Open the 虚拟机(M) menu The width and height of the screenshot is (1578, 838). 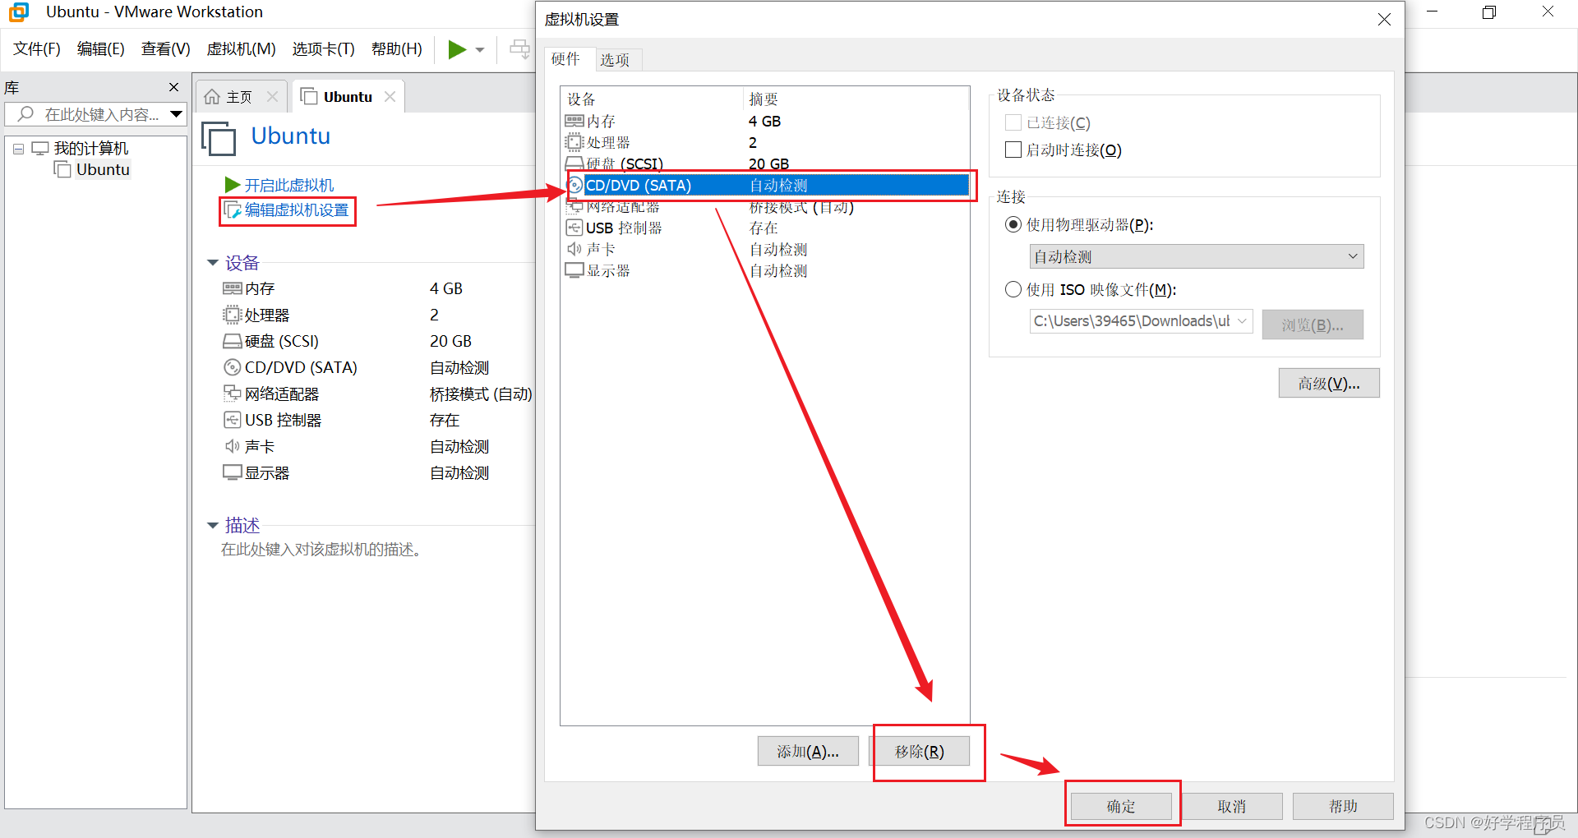tap(242, 49)
